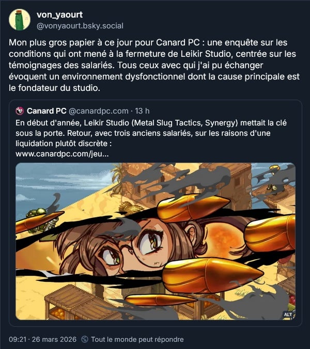Click the quoted post card border area
This screenshot has height=349, width=310.
156,213
